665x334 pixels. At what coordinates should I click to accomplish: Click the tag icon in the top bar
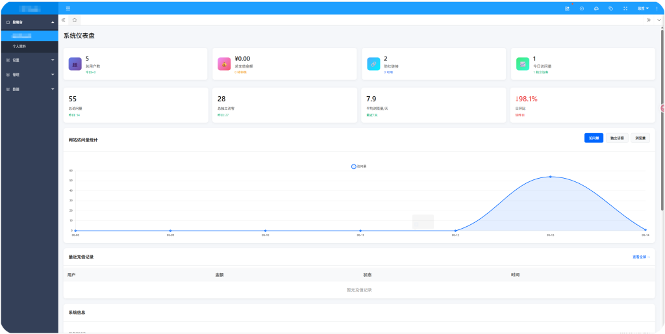tap(610, 8)
